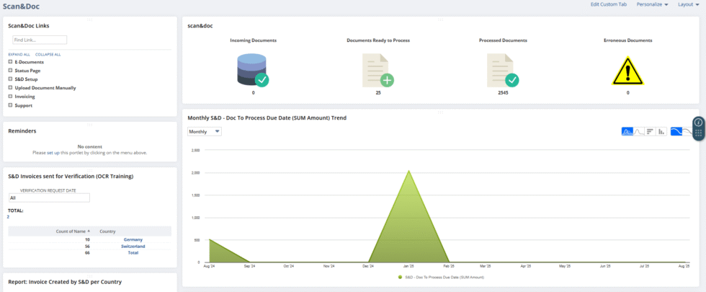Open the Processed Documents checkmark icon
The image size is (706, 292).
503,71
